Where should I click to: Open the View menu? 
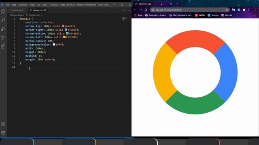click(32, 5)
